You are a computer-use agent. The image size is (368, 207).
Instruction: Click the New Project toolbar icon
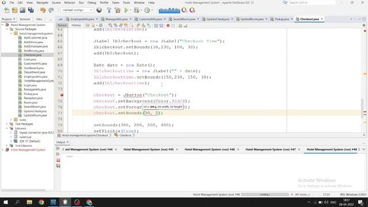[15, 10]
